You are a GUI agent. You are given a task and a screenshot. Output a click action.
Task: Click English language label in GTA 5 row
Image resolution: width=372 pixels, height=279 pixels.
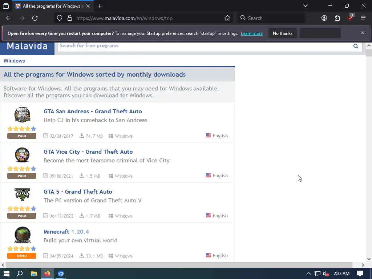(x=220, y=216)
